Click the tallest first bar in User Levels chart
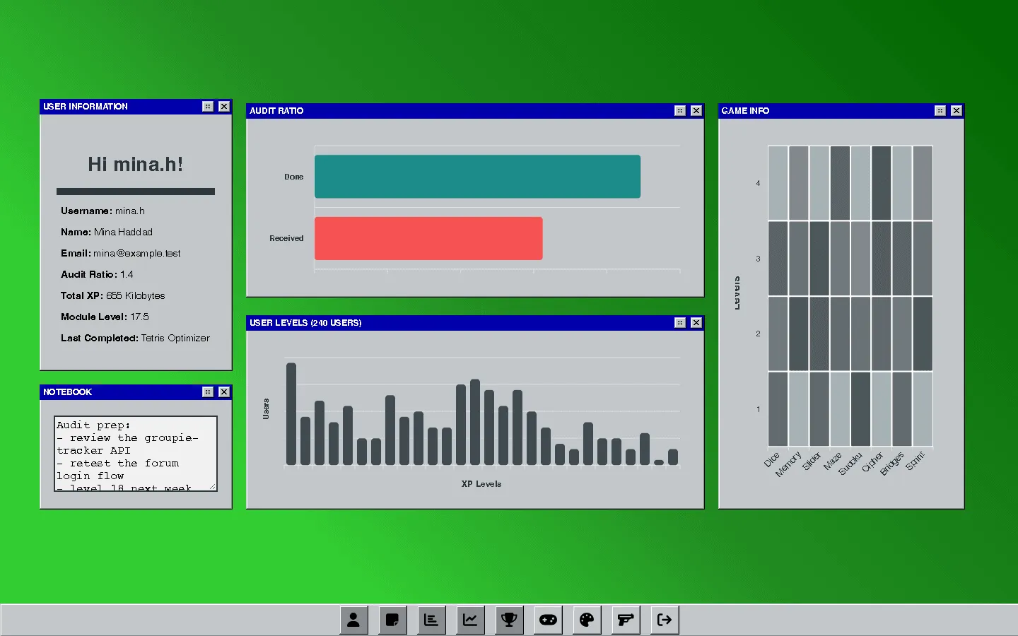The height and width of the screenshot is (636, 1018). point(291,413)
